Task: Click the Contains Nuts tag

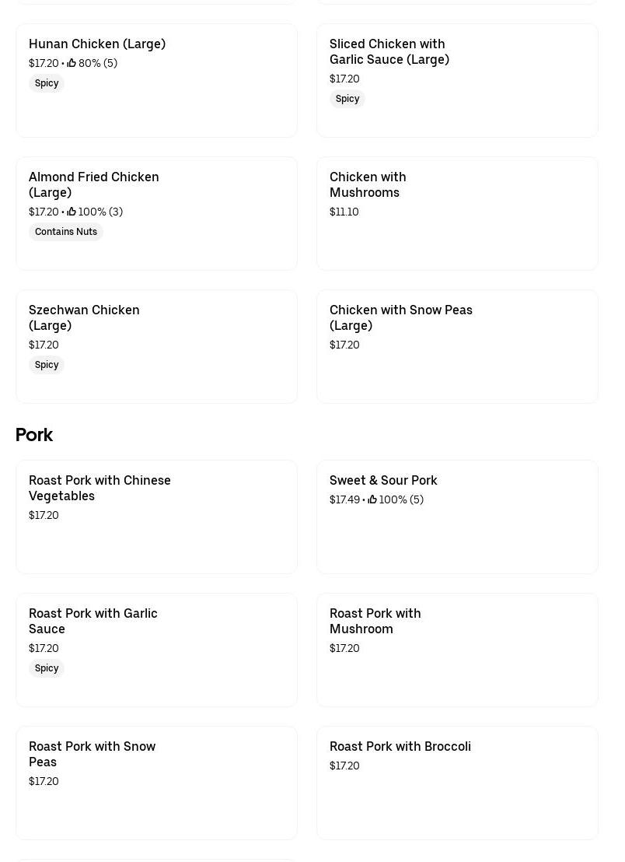Action: [x=66, y=232]
